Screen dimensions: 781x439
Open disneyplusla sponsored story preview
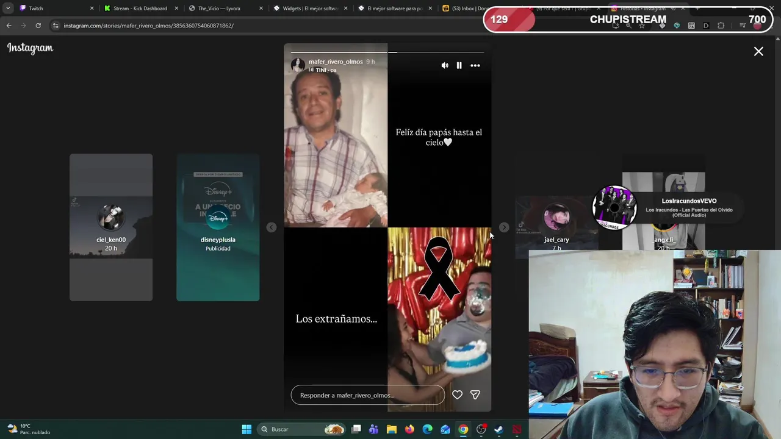click(x=218, y=227)
